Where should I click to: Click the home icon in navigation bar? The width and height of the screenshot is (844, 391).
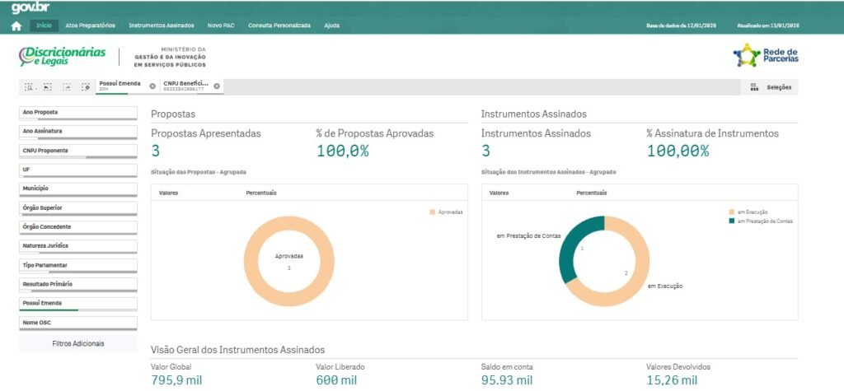tap(16, 26)
